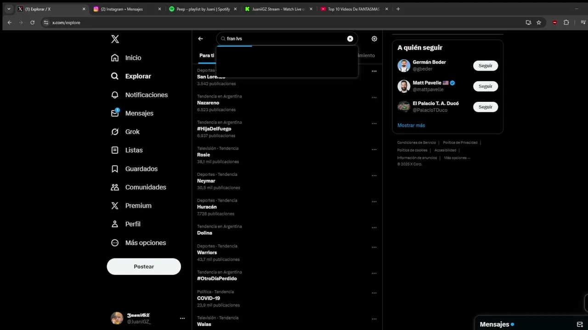Open the explore settings gear icon
Viewport: 588px width, 330px height.
point(374,38)
